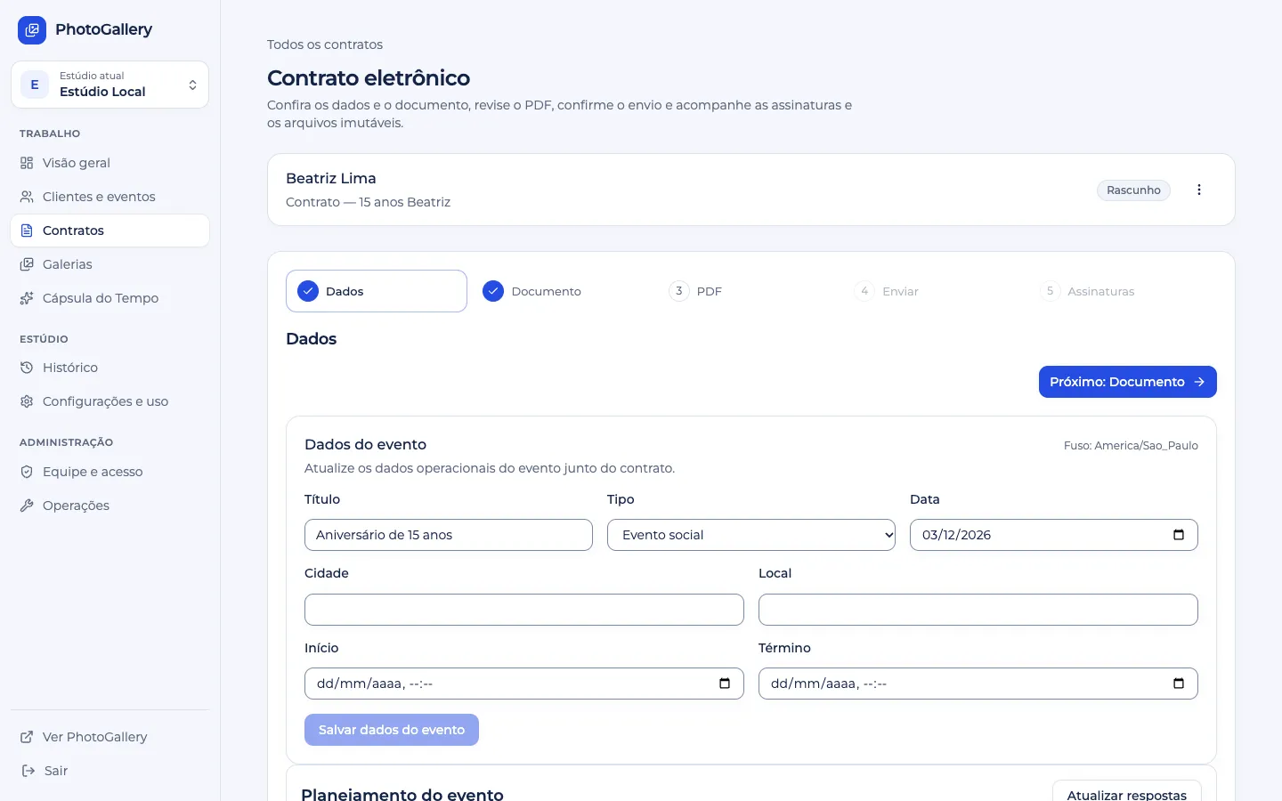This screenshot has width=1282, height=801.
Task: Click the Clientes e eventos people icon
Action: [x=27, y=197]
